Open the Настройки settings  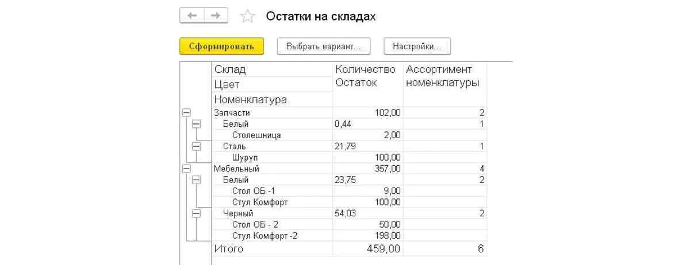click(417, 46)
